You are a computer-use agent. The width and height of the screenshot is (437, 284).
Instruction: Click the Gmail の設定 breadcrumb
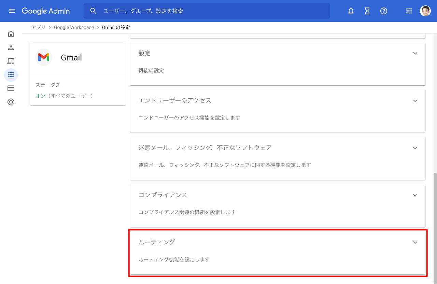coord(116,27)
